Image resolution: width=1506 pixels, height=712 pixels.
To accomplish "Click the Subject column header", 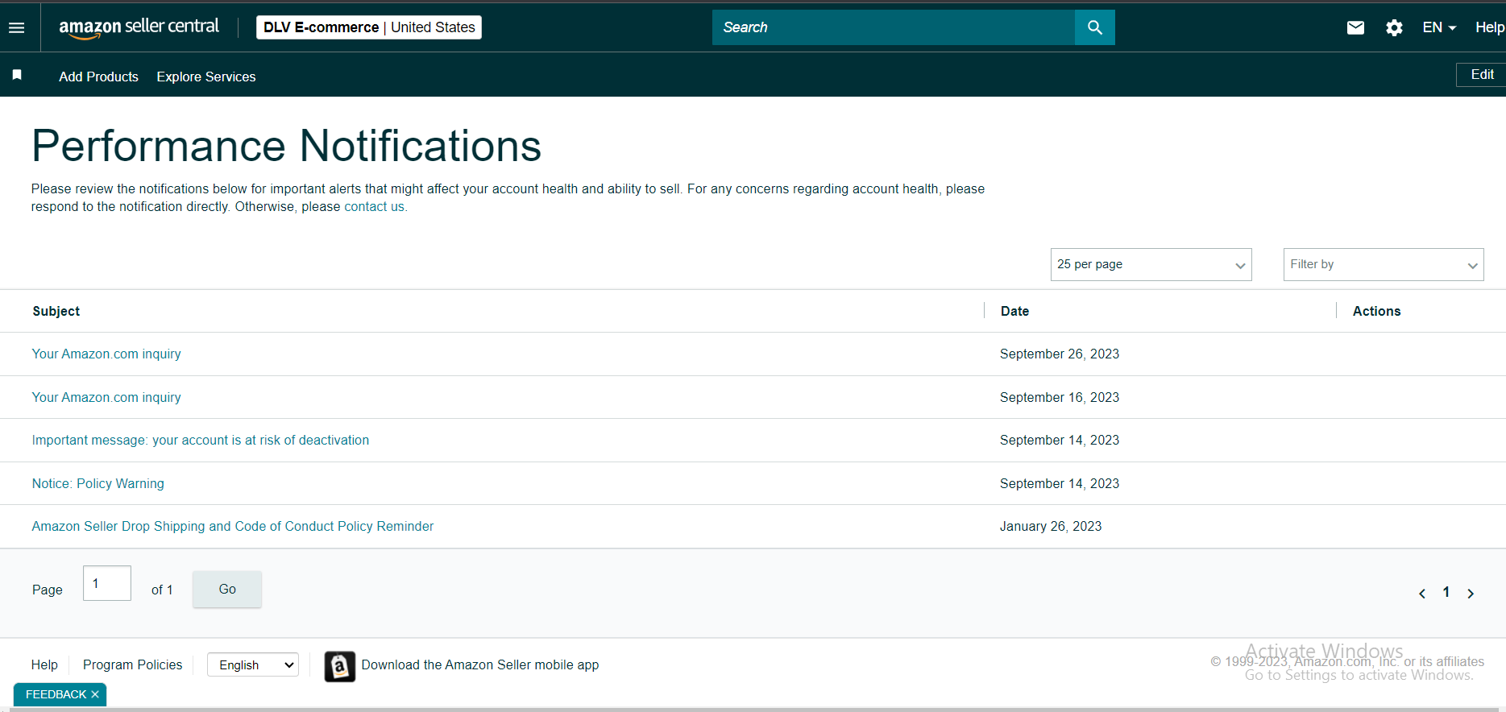I will [56, 311].
